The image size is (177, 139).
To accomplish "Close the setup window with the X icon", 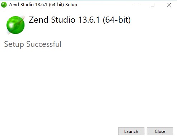I will click(x=169, y=5).
